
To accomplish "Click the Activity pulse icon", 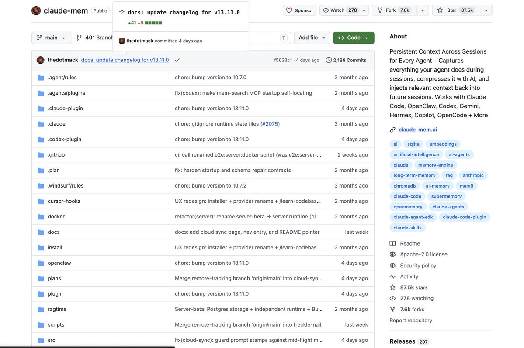I will click(392, 276).
